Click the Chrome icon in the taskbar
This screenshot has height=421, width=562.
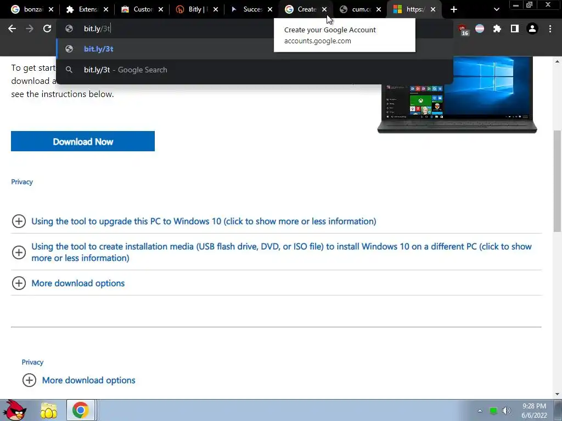coord(81,410)
